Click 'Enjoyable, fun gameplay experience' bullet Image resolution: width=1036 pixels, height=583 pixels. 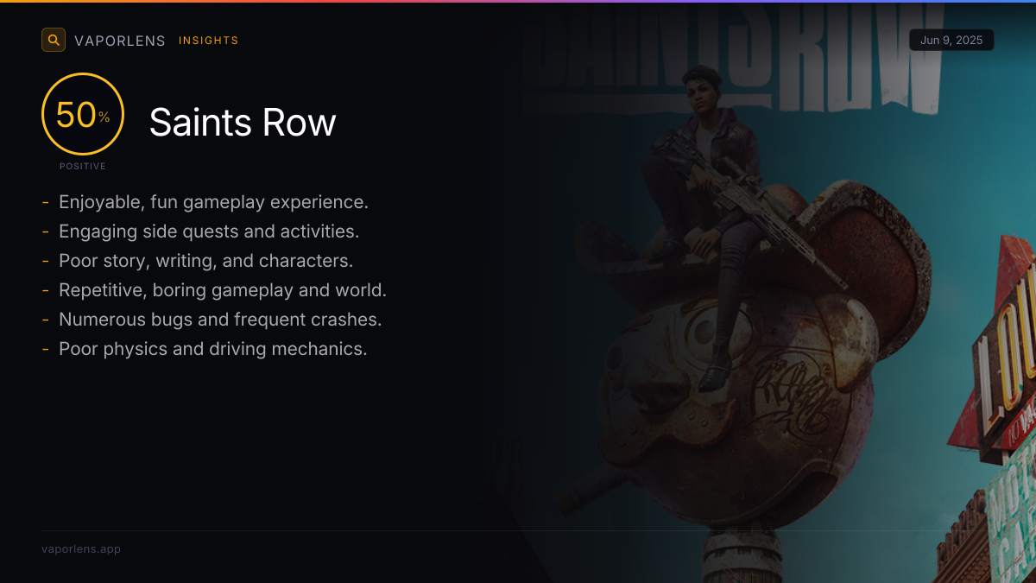[213, 202]
